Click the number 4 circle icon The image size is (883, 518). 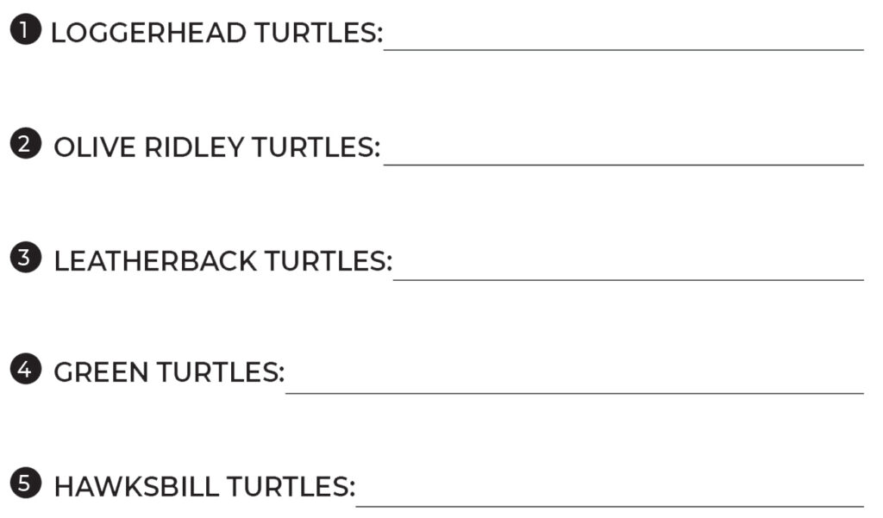(25, 369)
